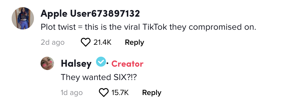The image size is (286, 105).
Task: Reply to the Plot twist comment
Action: [x=134, y=42]
